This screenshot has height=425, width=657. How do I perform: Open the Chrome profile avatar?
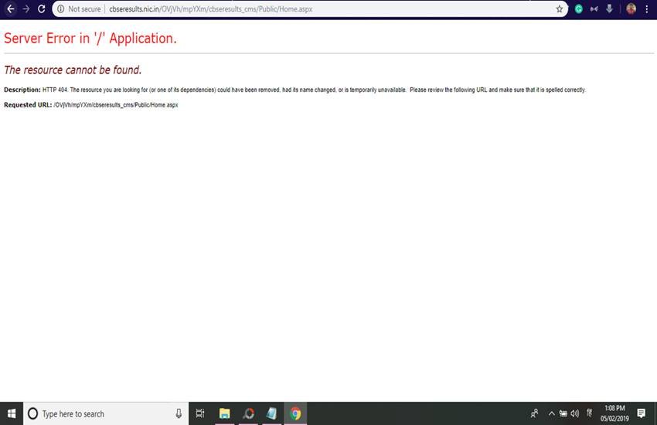point(631,8)
